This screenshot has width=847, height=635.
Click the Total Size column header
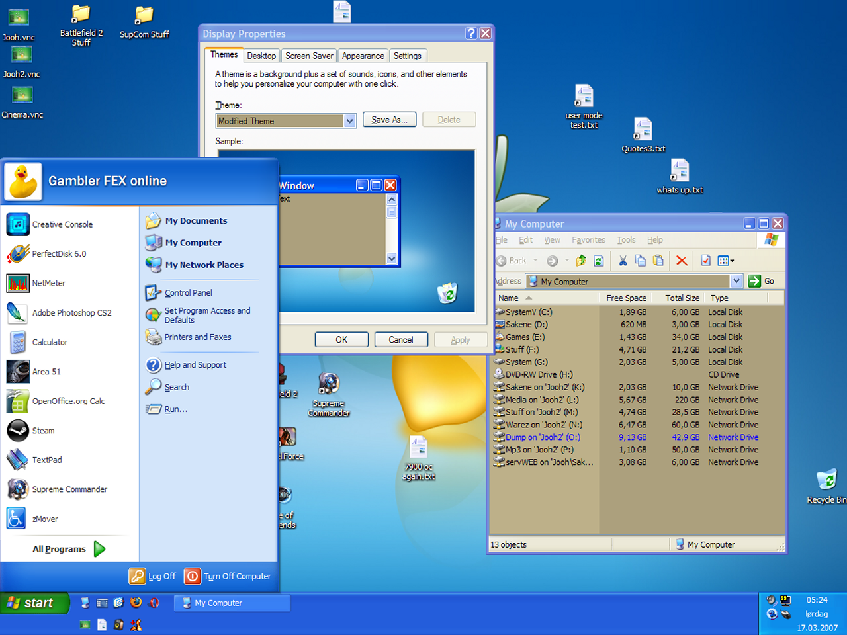click(676, 298)
